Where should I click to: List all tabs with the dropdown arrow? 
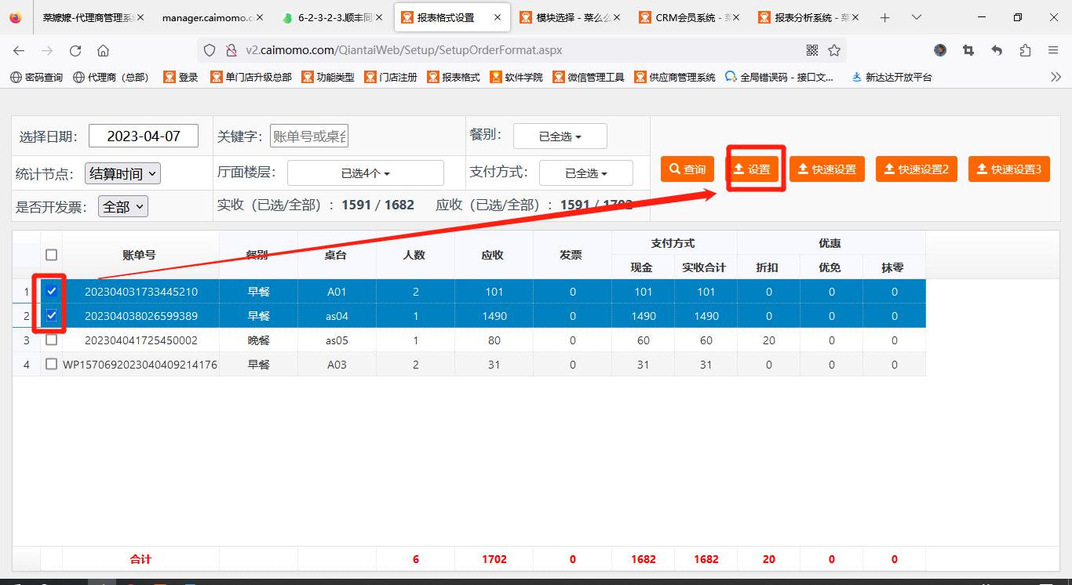tap(916, 17)
